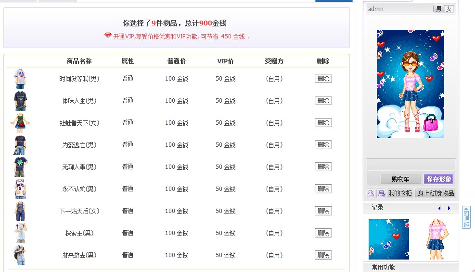Switch avatar gender to 男
475x272 pixels.
click(438, 9)
